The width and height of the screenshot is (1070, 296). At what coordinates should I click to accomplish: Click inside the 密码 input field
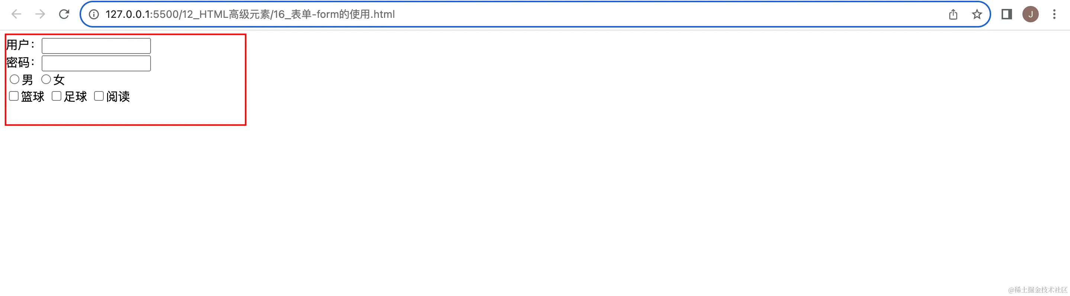point(96,63)
